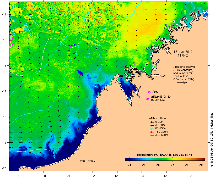The width and height of the screenshot is (215, 178).
Task: Click the "80-150m" depth label
Action: click(161, 129)
